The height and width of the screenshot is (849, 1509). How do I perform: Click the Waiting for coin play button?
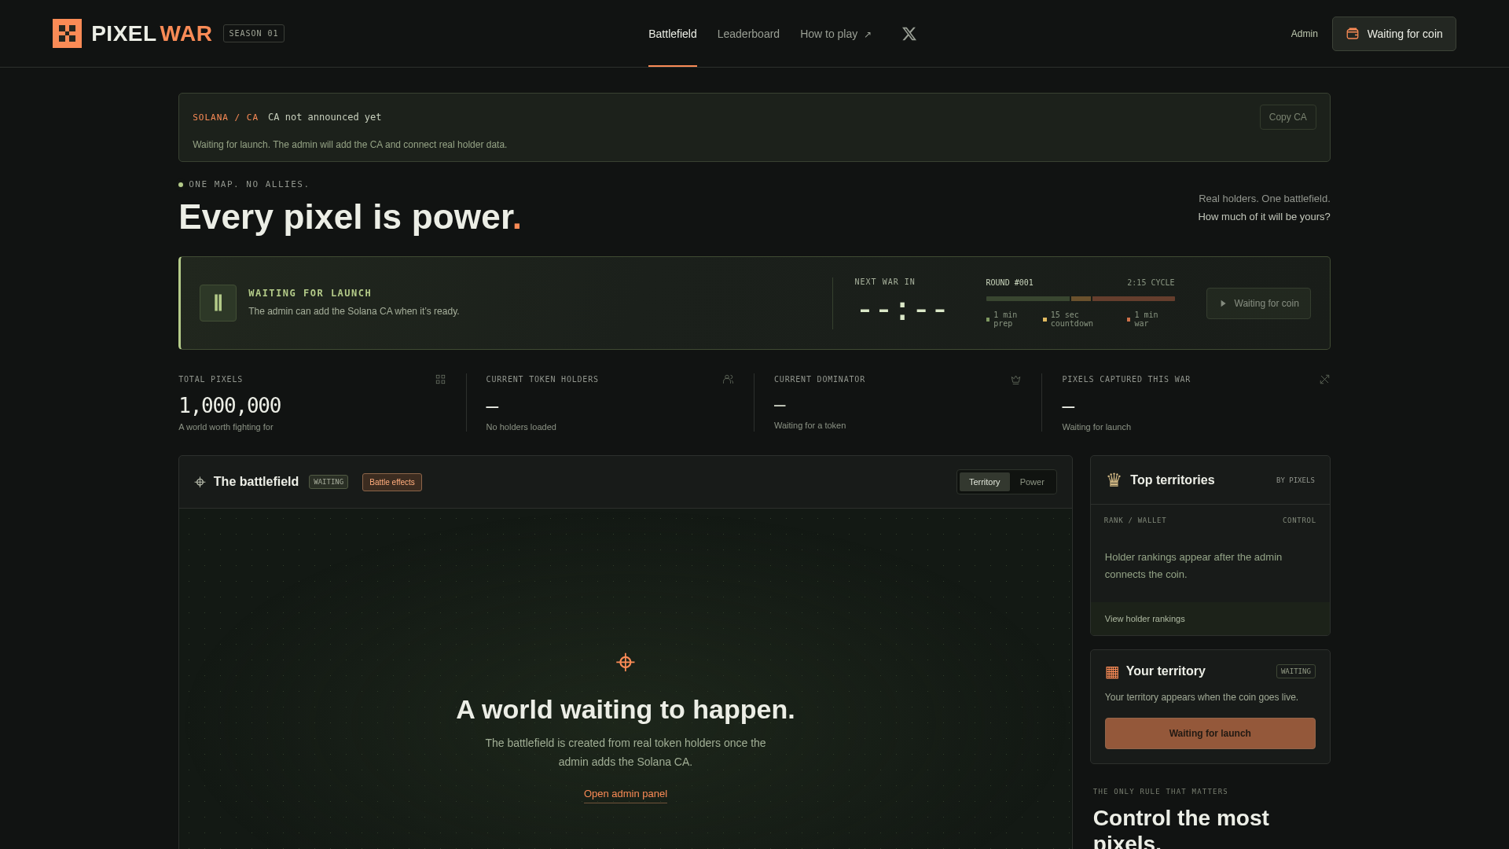[1258, 303]
